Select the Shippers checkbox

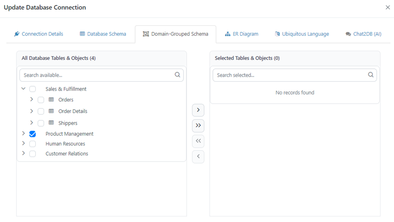41,123
